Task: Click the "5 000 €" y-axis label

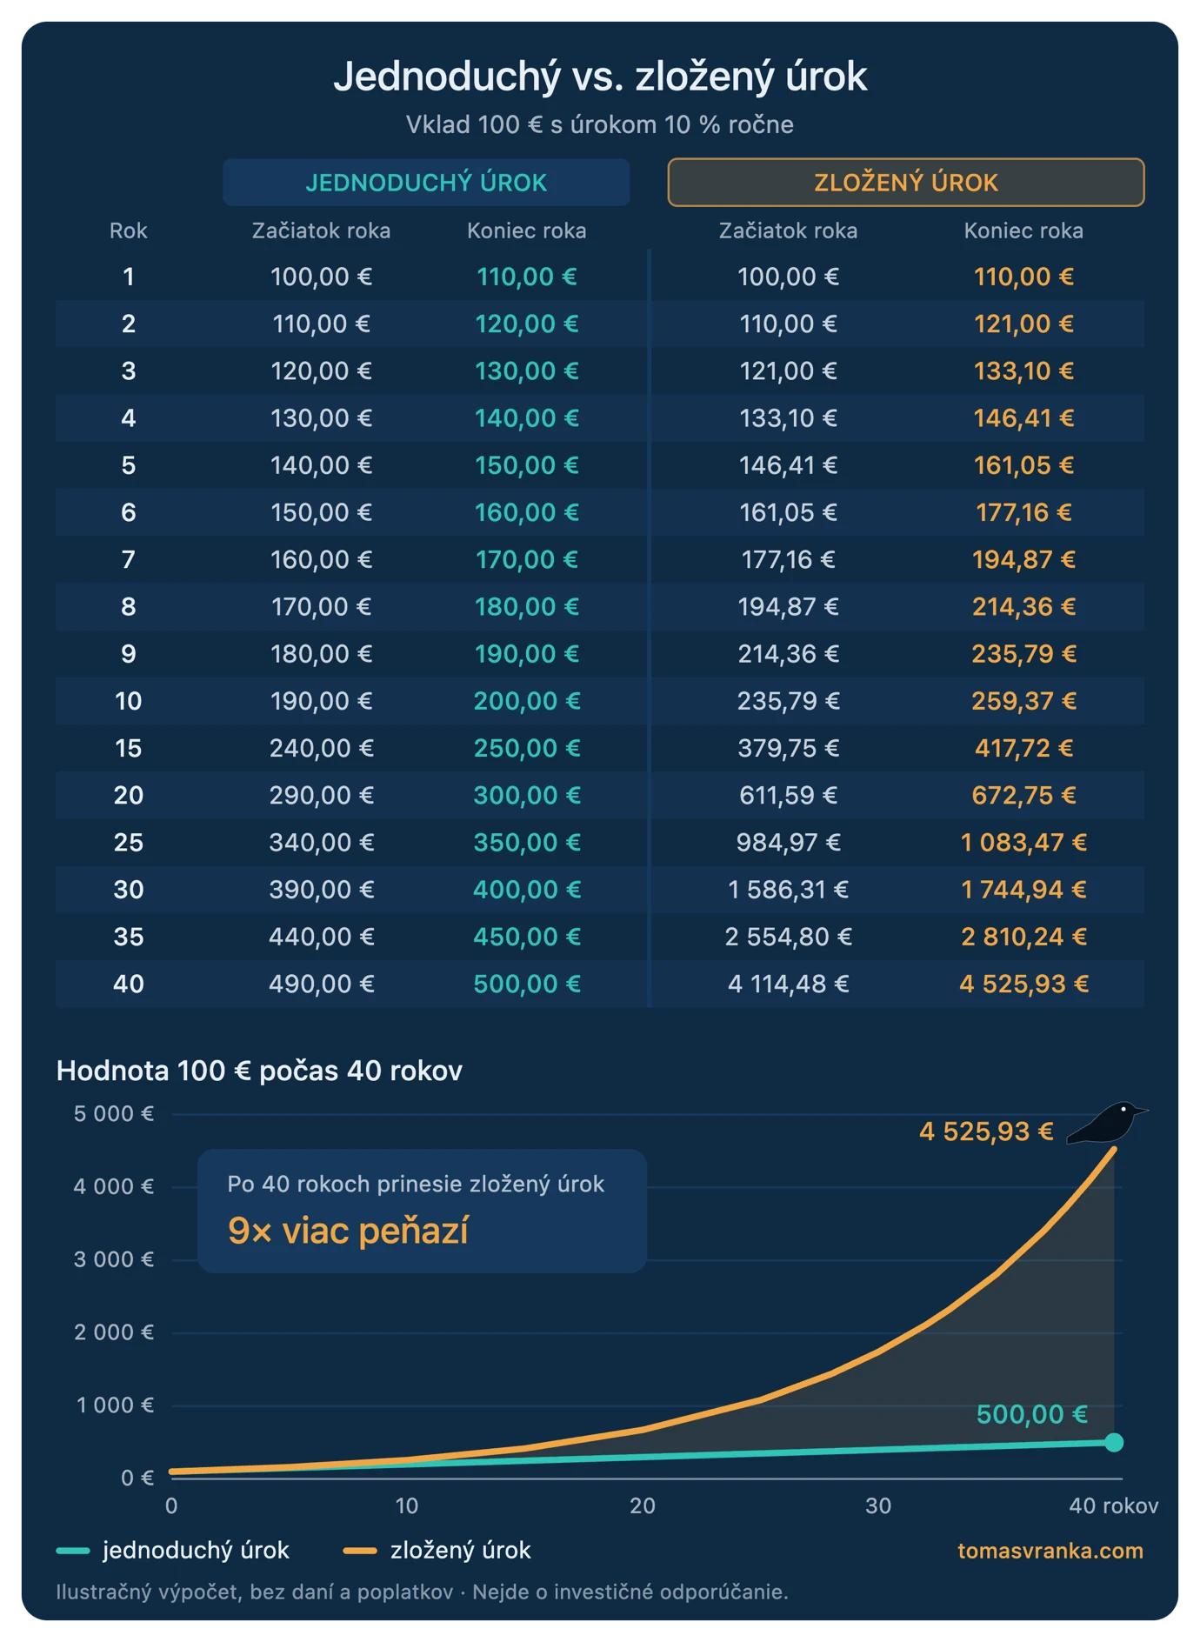Action: 114,1114
